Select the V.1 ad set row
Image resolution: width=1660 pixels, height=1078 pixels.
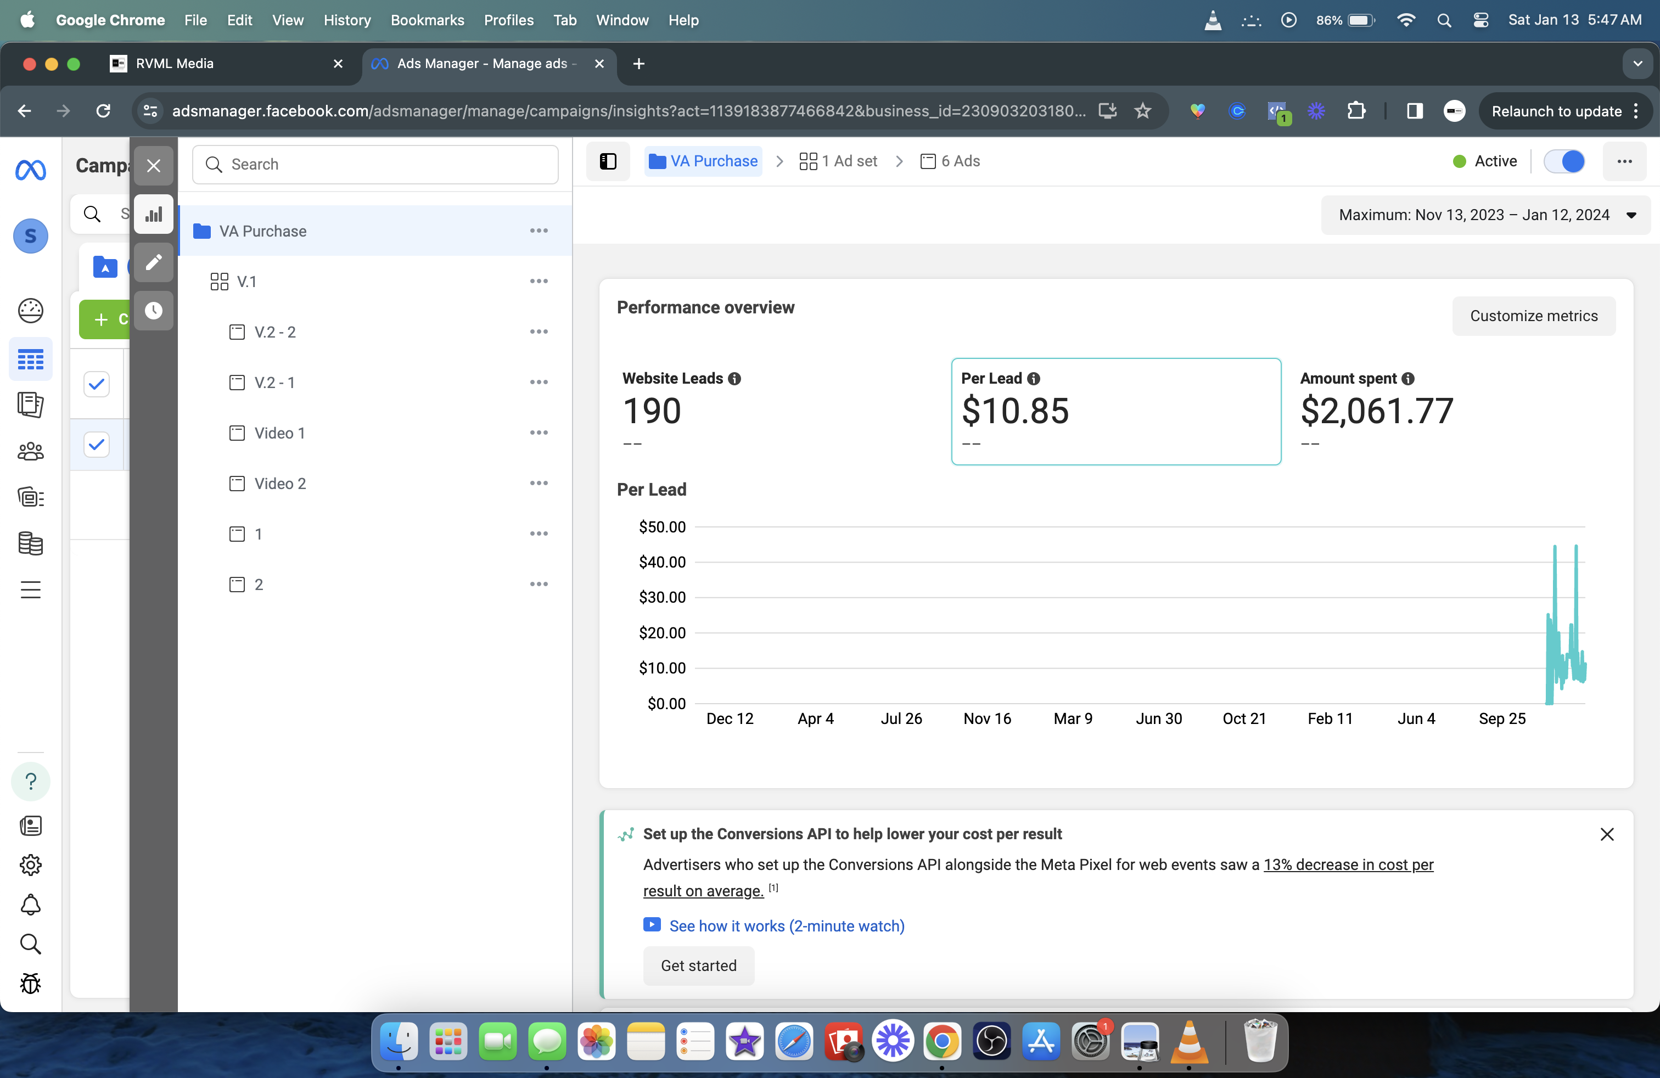coord(375,281)
